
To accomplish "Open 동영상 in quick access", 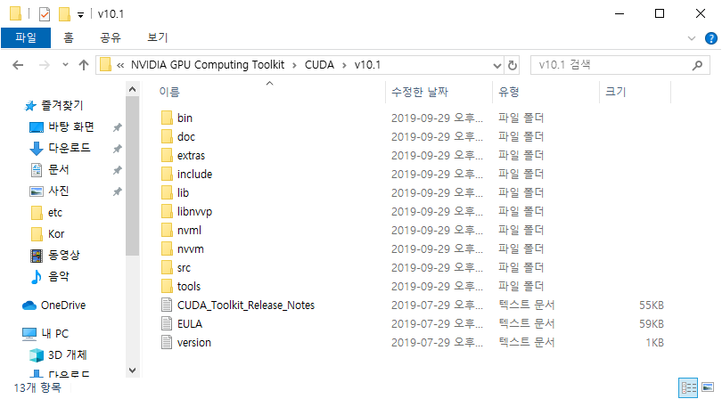I will coord(54,255).
